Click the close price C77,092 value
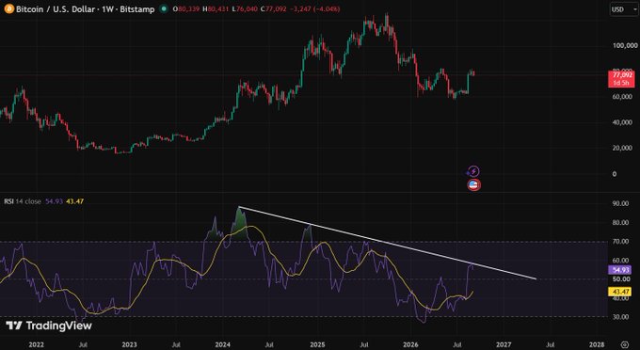640x350 pixels. (274, 9)
